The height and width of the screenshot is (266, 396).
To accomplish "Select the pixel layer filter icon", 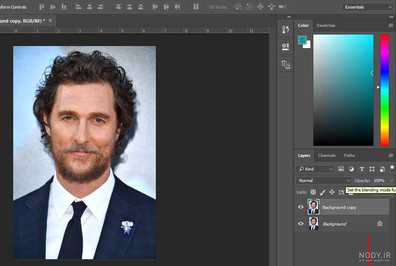I will pos(341,169).
